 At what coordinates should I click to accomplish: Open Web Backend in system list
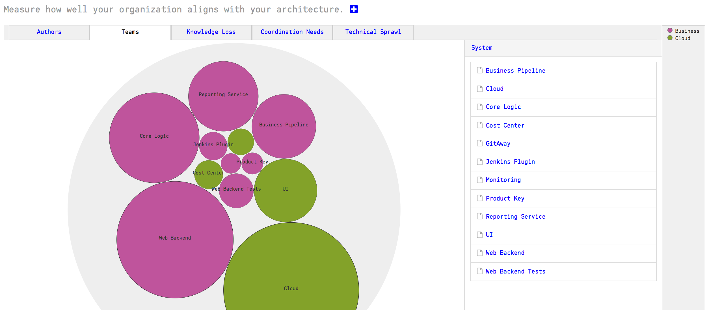tap(505, 253)
